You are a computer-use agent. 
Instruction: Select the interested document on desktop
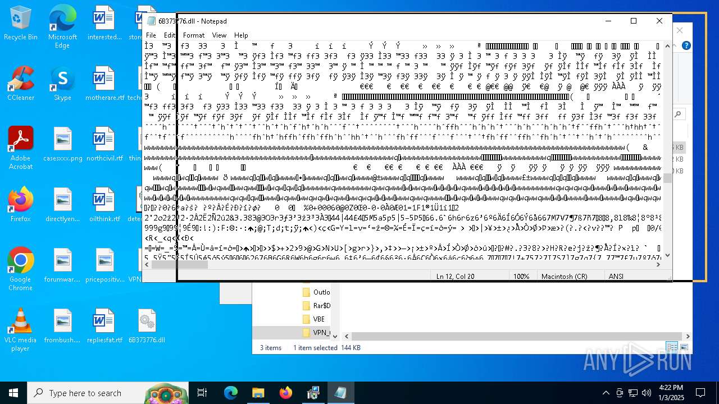point(104,24)
